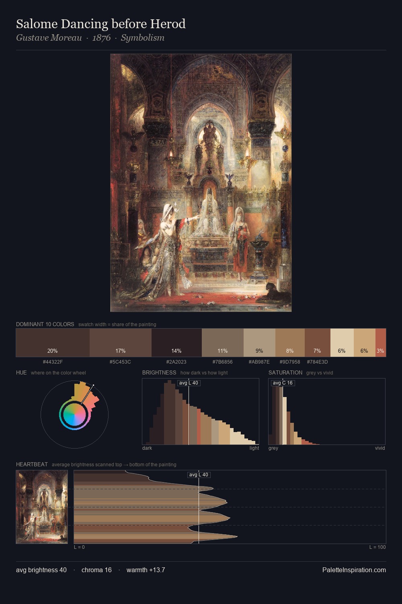Select the 3% terracotta red swatch
Viewport: 402px width, 604px height.
381,343
